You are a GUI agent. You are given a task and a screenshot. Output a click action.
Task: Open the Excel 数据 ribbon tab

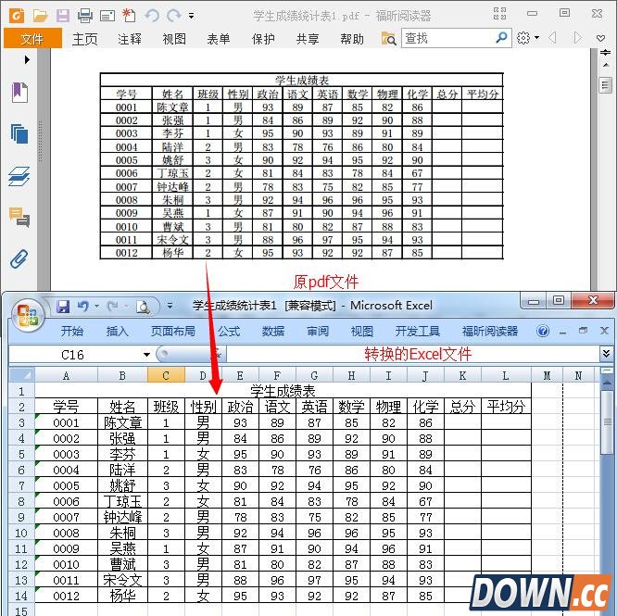click(x=273, y=332)
